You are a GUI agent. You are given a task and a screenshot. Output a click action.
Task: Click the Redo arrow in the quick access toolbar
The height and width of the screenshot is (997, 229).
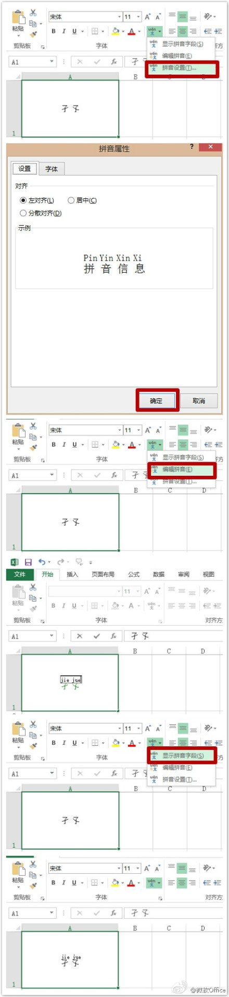[x=60, y=562]
